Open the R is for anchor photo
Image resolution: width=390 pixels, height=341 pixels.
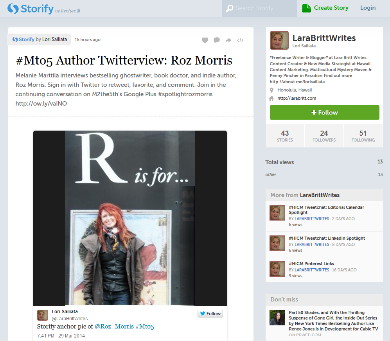[130, 218]
